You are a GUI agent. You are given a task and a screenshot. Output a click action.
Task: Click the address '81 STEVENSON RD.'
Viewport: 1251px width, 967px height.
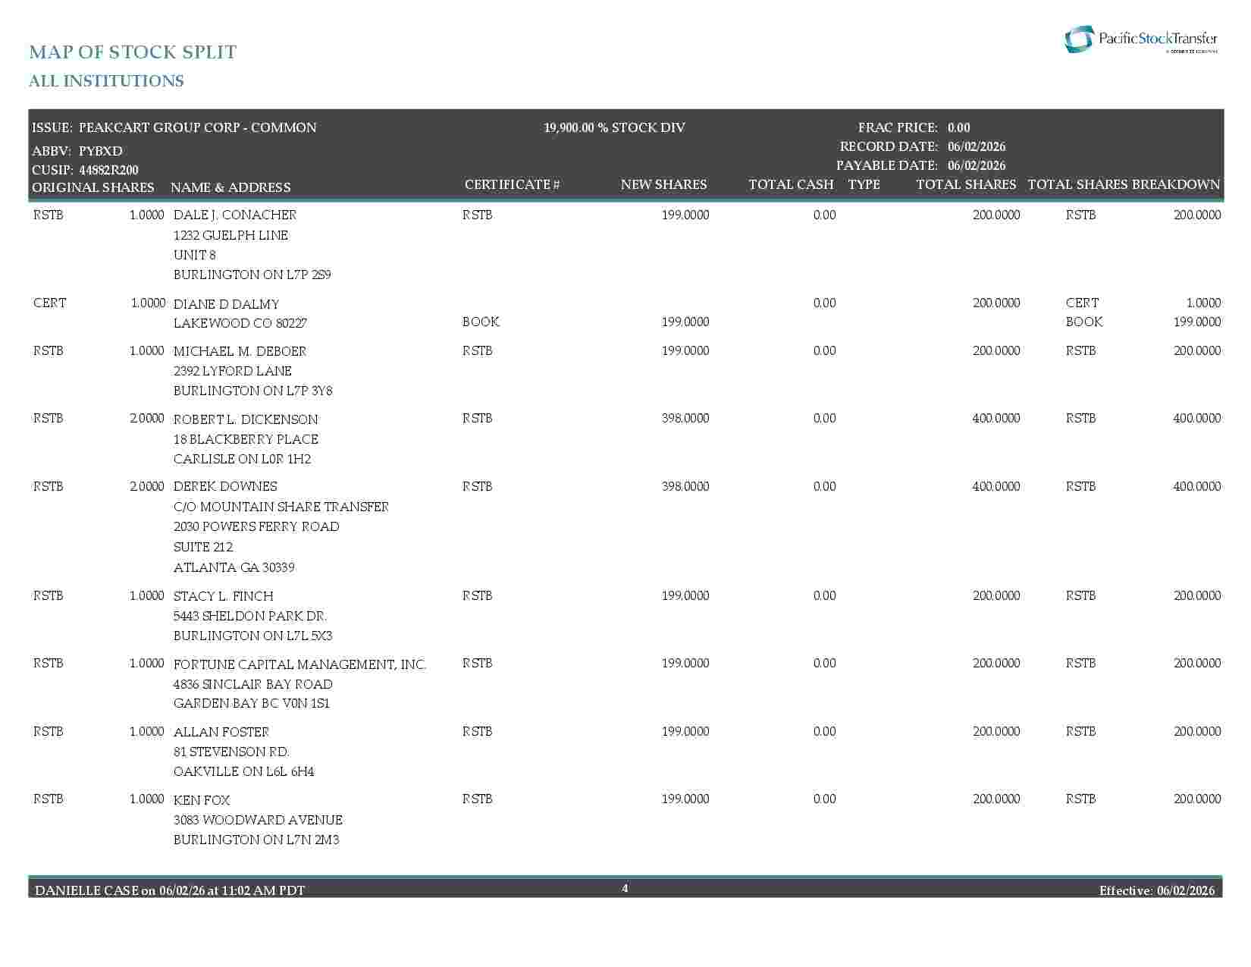[x=231, y=752]
